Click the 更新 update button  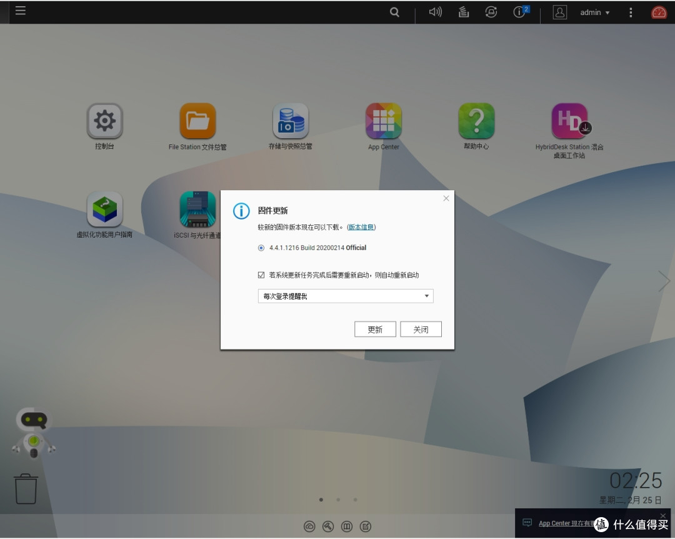tap(375, 329)
